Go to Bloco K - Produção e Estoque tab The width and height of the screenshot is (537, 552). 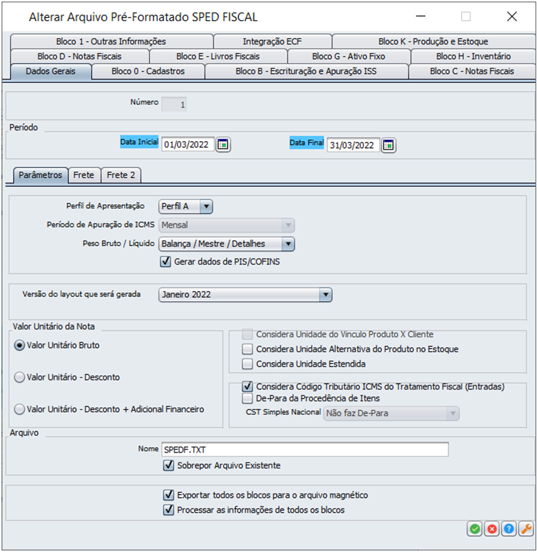(433, 42)
